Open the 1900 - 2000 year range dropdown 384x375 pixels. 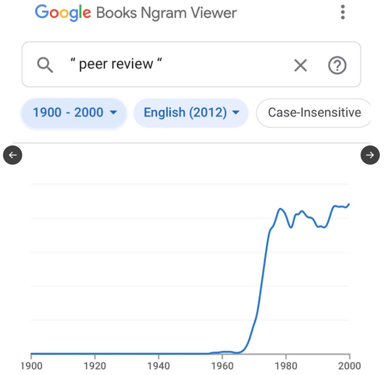[x=74, y=112]
